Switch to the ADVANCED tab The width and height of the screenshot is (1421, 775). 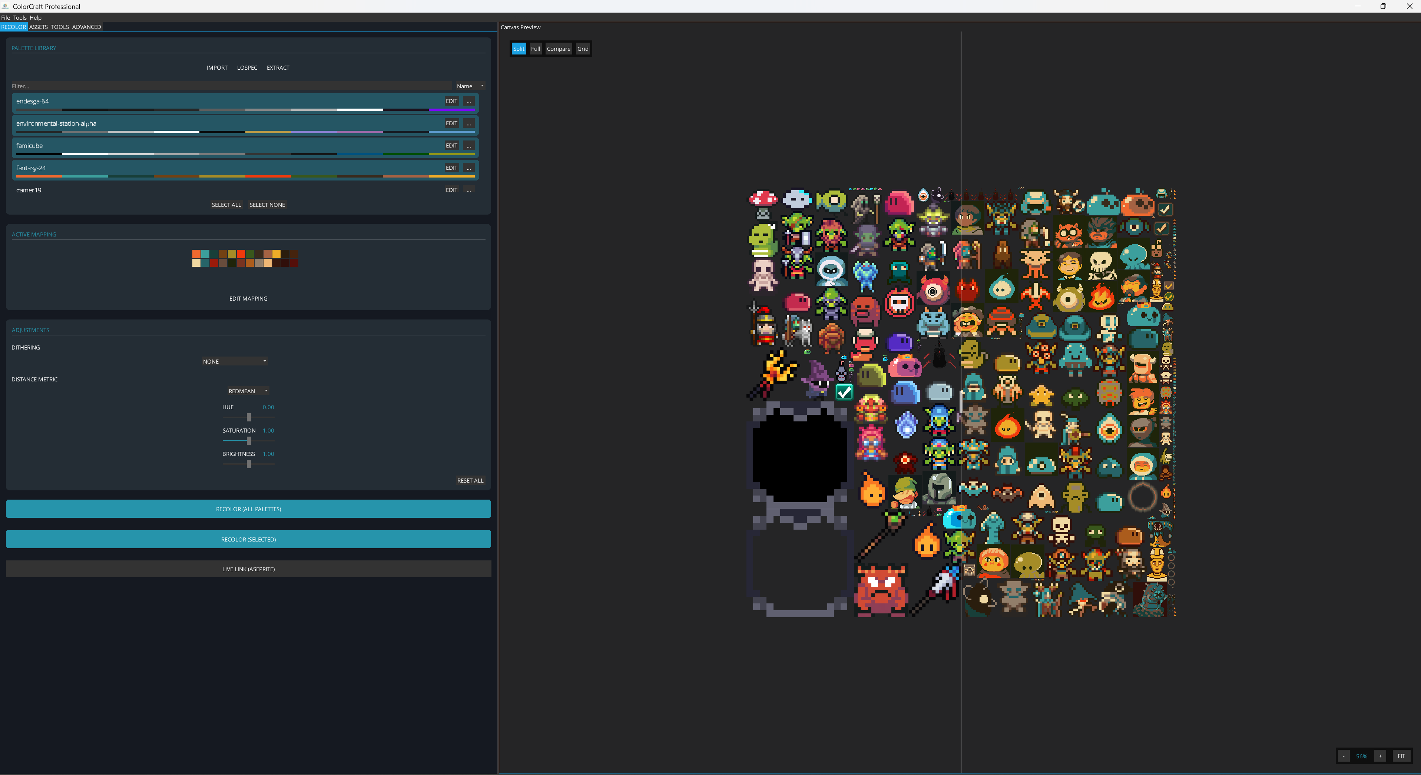(87, 26)
